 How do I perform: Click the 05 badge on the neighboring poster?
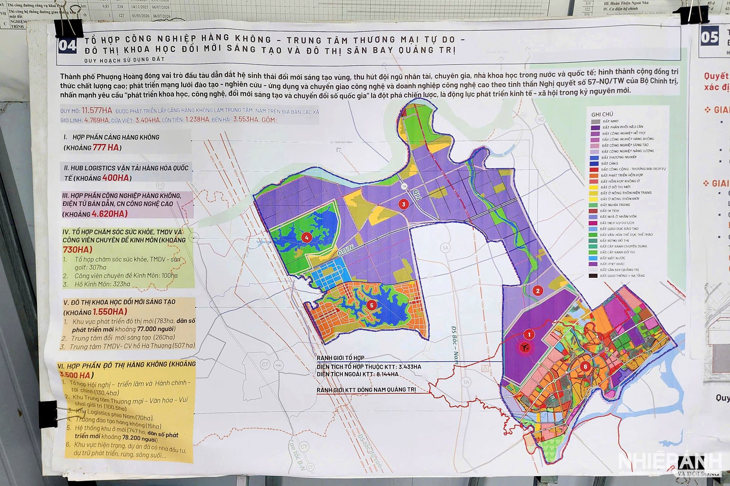pyautogui.click(x=709, y=37)
